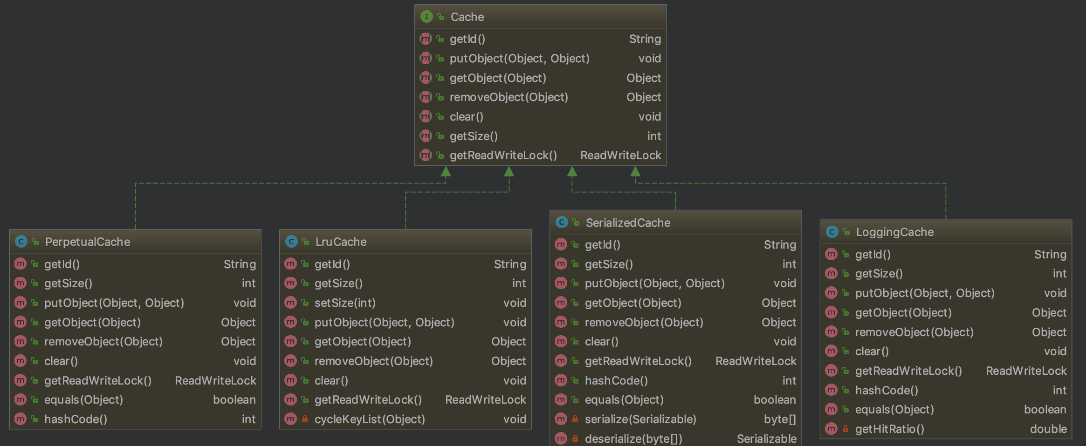Click method icon of SerializedCache hashCode()
The height and width of the screenshot is (446, 1086).
(561, 380)
